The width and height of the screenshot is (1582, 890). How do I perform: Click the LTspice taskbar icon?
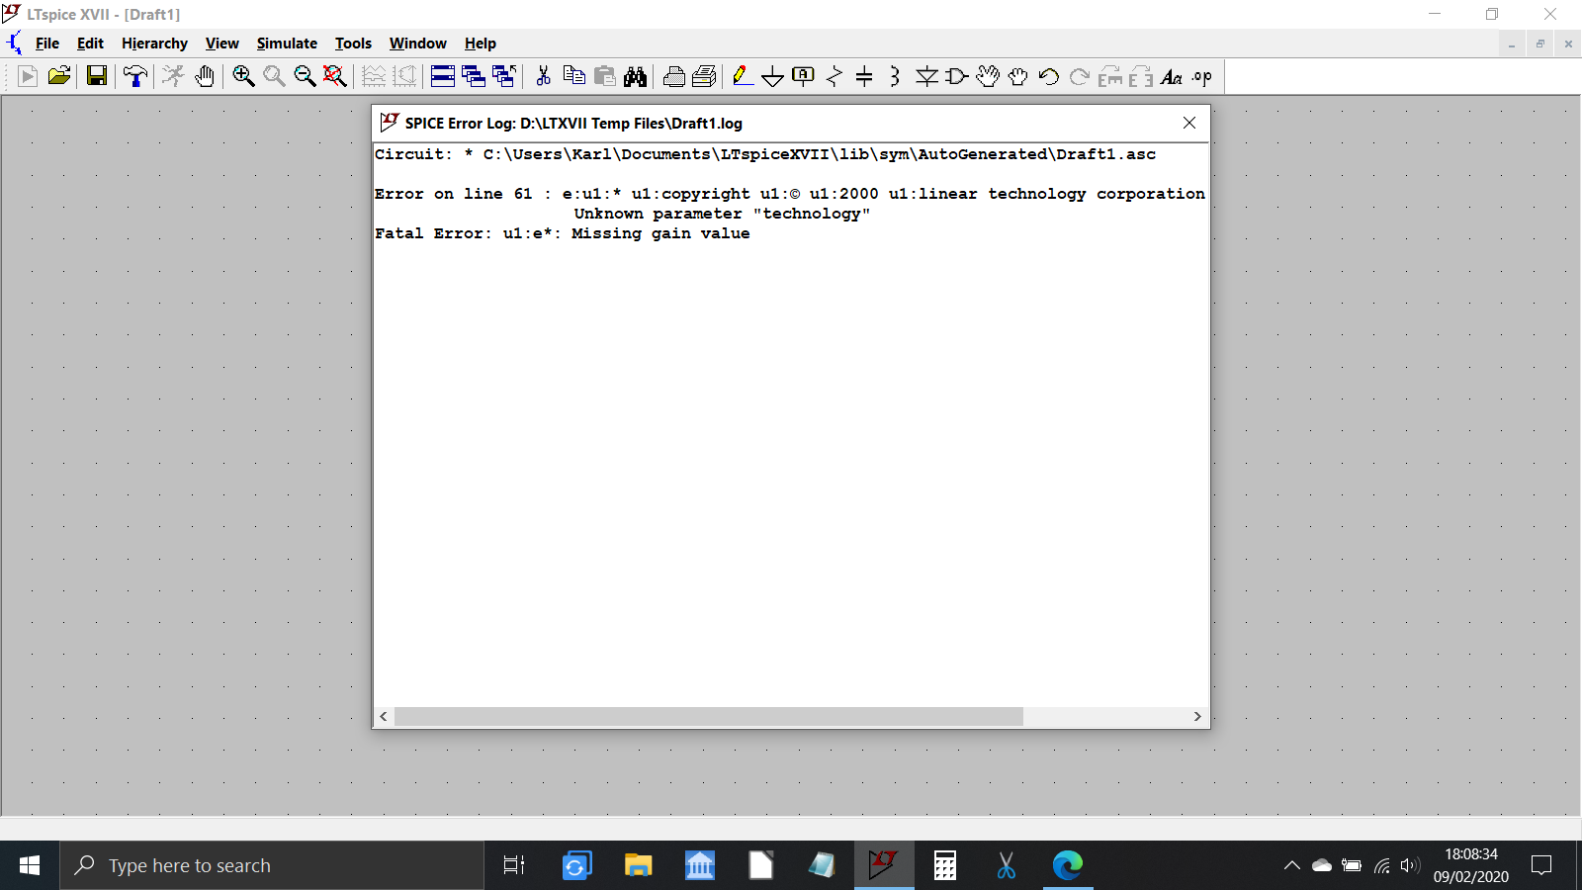click(884, 865)
